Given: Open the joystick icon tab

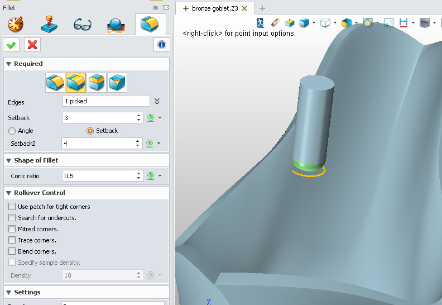Looking at the screenshot, I should click(49, 24).
